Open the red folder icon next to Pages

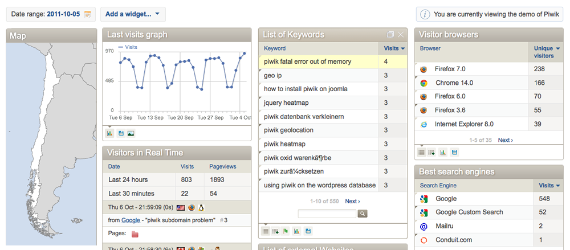coord(135,233)
